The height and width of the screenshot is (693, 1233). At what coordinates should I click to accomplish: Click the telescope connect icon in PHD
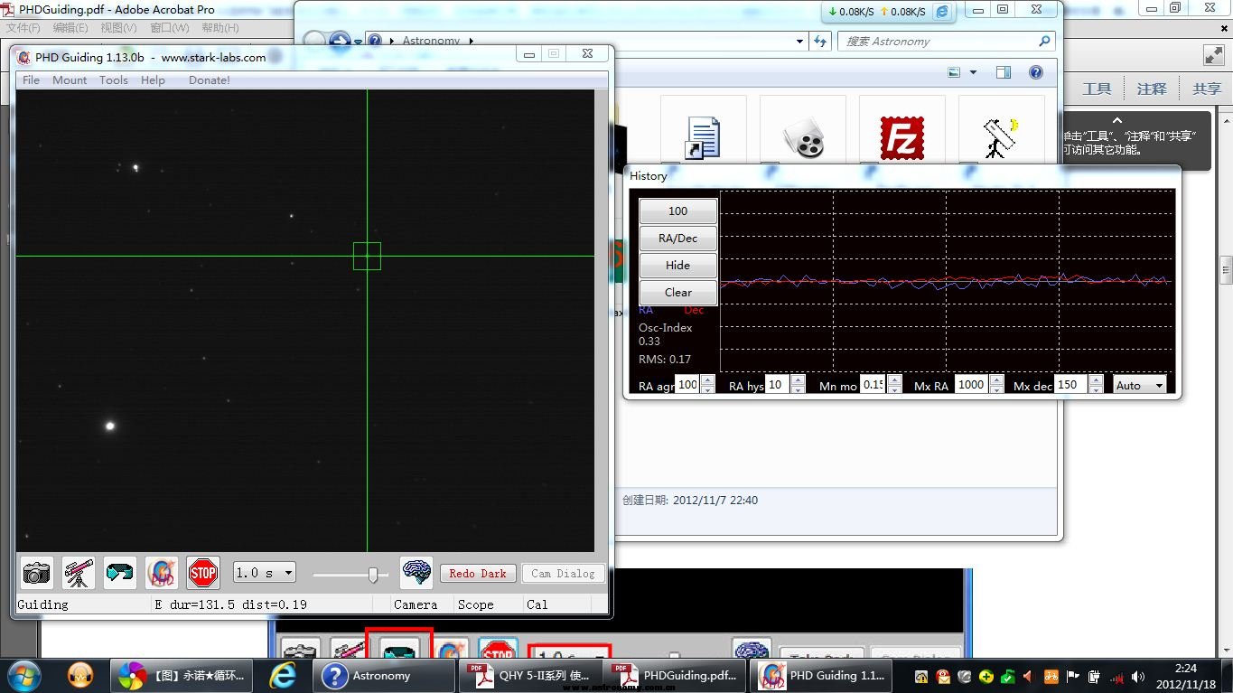click(79, 573)
